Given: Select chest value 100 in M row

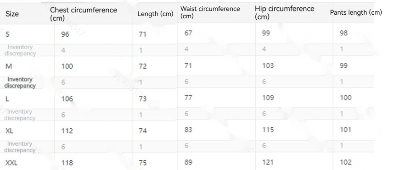Looking at the screenshot, I should (67, 66).
